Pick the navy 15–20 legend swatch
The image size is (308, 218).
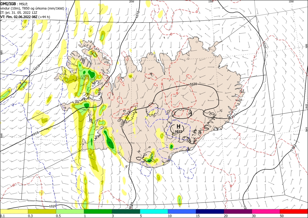[x=210, y=211]
